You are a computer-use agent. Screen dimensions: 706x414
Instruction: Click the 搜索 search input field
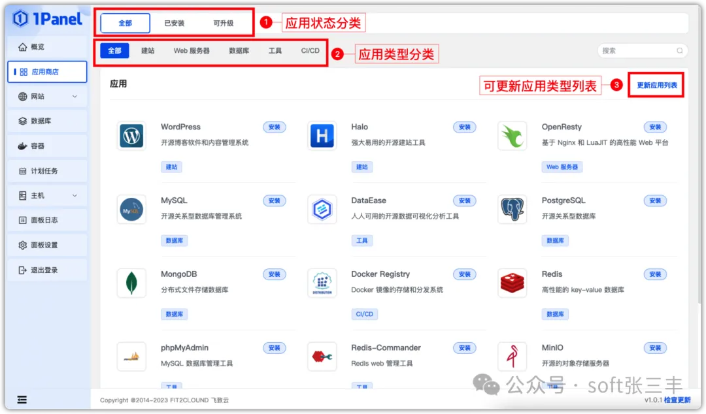[643, 51]
